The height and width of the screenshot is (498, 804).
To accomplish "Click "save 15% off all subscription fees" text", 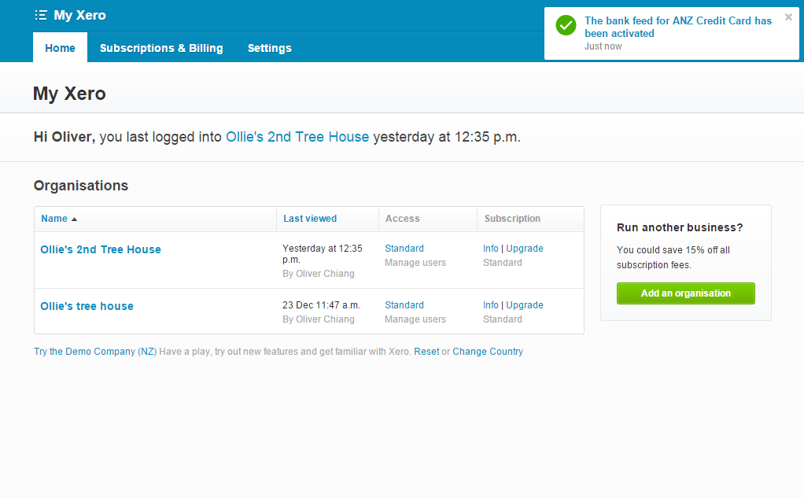I will point(673,257).
